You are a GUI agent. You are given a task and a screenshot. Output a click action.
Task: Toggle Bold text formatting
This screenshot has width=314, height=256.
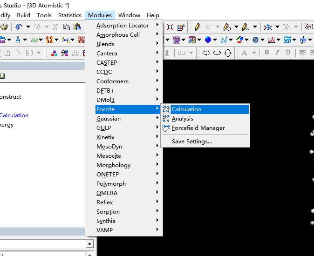pos(266,53)
